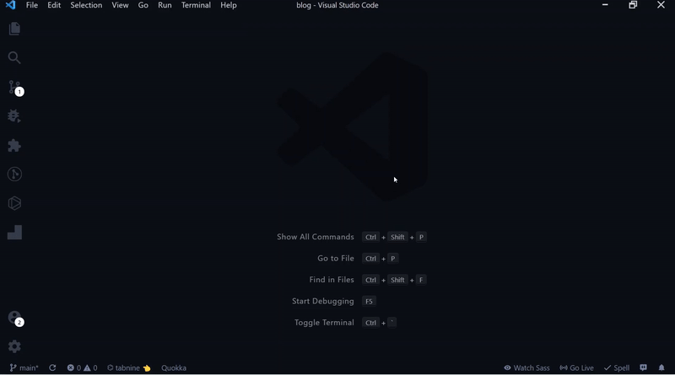Viewport: 675px width, 375px height.
Task: Click the F5 key label
Action: [x=369, y=302]
